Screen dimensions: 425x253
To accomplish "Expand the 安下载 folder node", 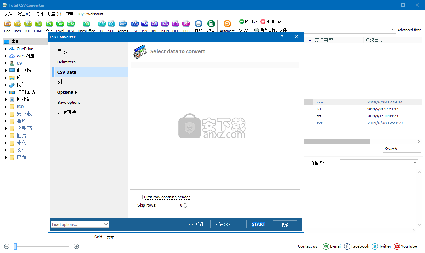I will [6, 114].
